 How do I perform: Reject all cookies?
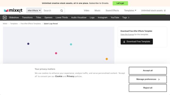click(148, 88)
